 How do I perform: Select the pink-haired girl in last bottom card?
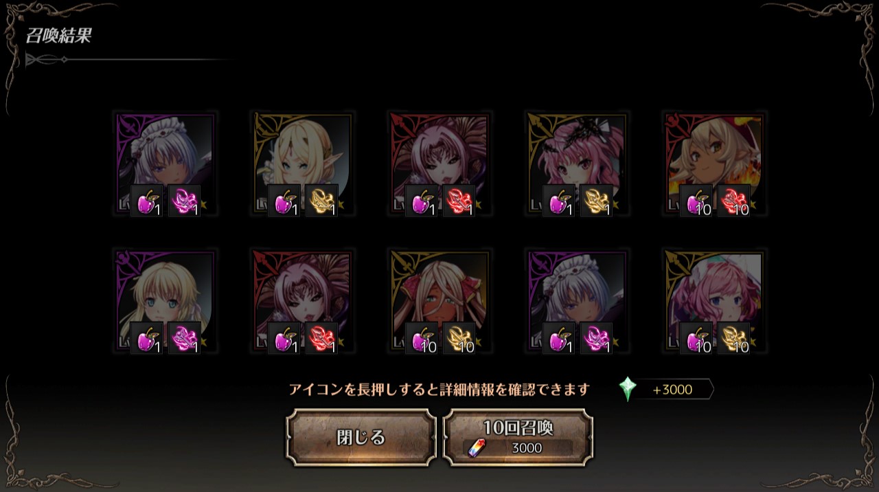tap(715, 301)
